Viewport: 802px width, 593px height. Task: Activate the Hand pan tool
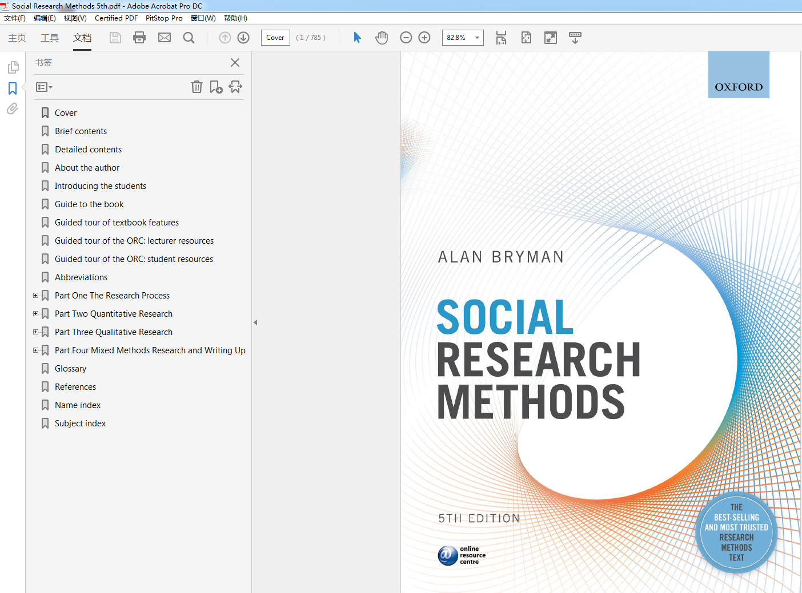[382, 38]
